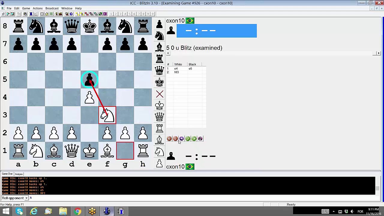Click the red 5-minute seek toolbar icon
The height and width of the screenshot is (216, 384).
87,14
